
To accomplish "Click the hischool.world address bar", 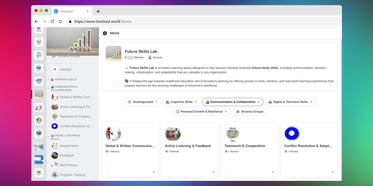I will click(204, 21).
